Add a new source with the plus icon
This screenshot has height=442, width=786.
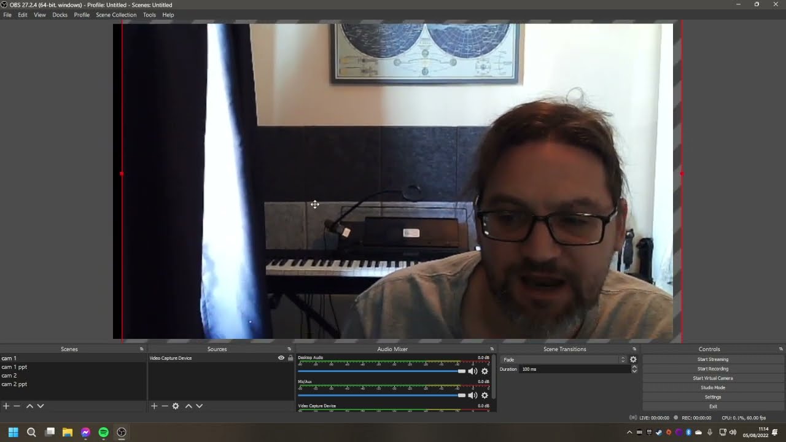coord(154,406)
